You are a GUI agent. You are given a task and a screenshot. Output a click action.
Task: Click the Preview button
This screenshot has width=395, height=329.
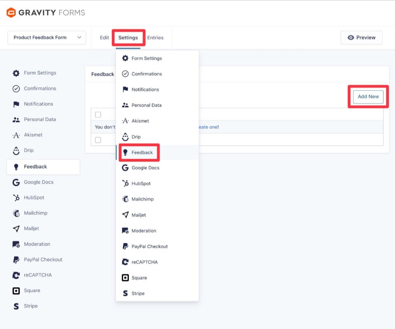tap(361, 37)
